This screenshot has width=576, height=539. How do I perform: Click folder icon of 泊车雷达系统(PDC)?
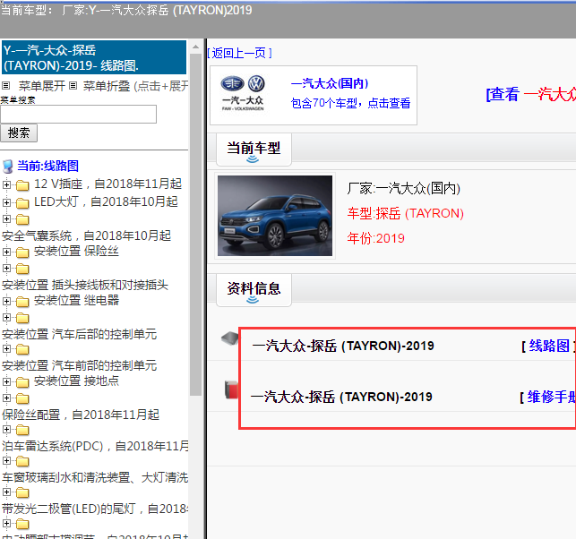pos(22,430)
